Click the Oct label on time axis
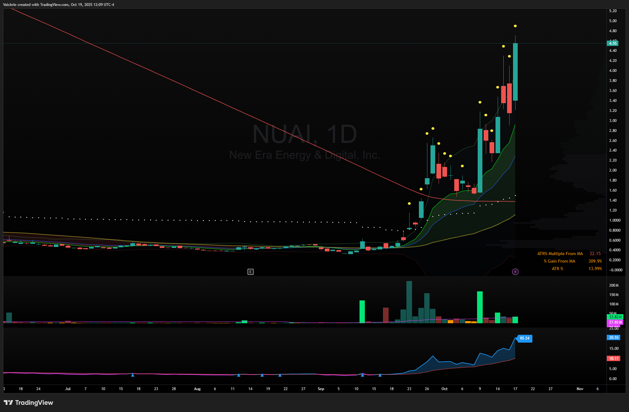This screenshot has height=412, width=629. [x=444, y=389]
